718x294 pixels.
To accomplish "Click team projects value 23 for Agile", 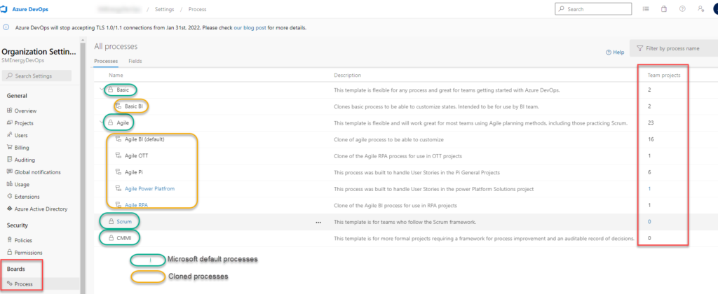I will [x=651, y=122].
